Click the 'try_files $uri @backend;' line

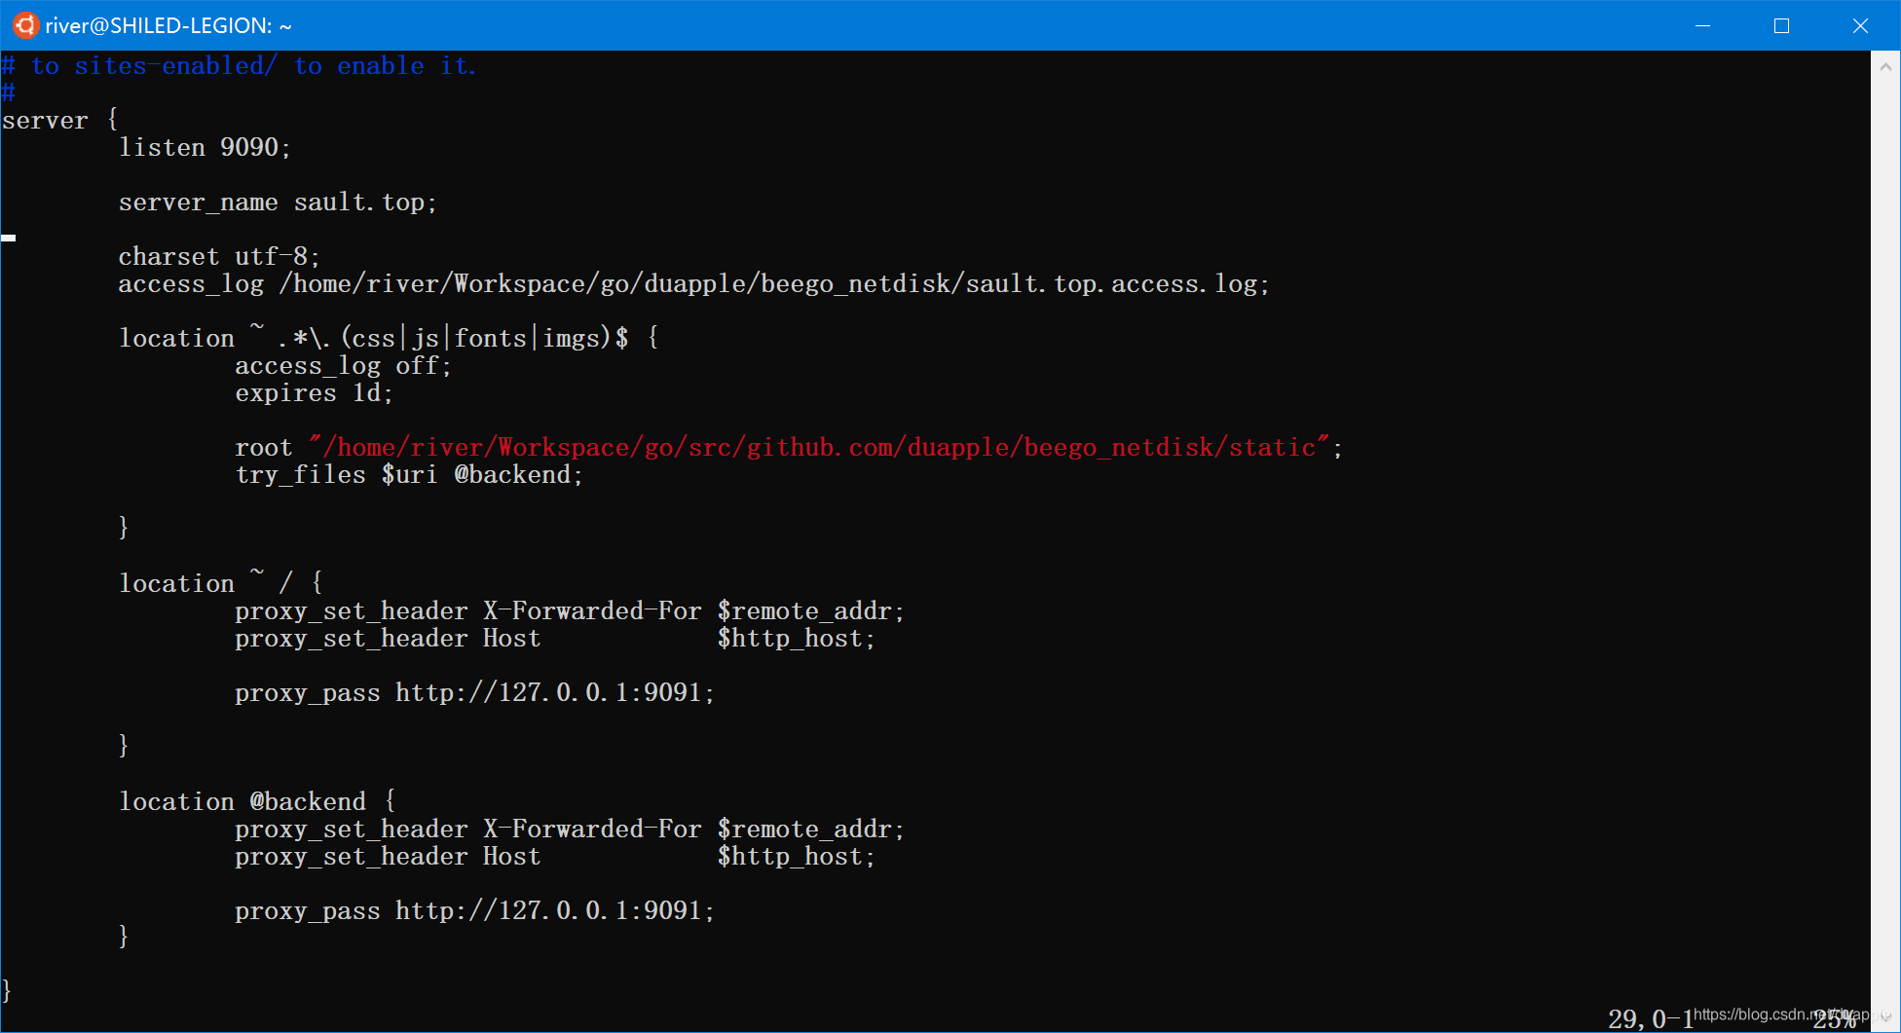coord(409,474)
